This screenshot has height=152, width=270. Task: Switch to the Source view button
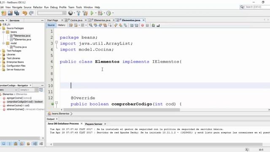pos(51,25)
